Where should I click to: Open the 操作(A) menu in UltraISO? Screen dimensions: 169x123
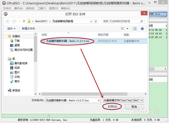point(19,8)
